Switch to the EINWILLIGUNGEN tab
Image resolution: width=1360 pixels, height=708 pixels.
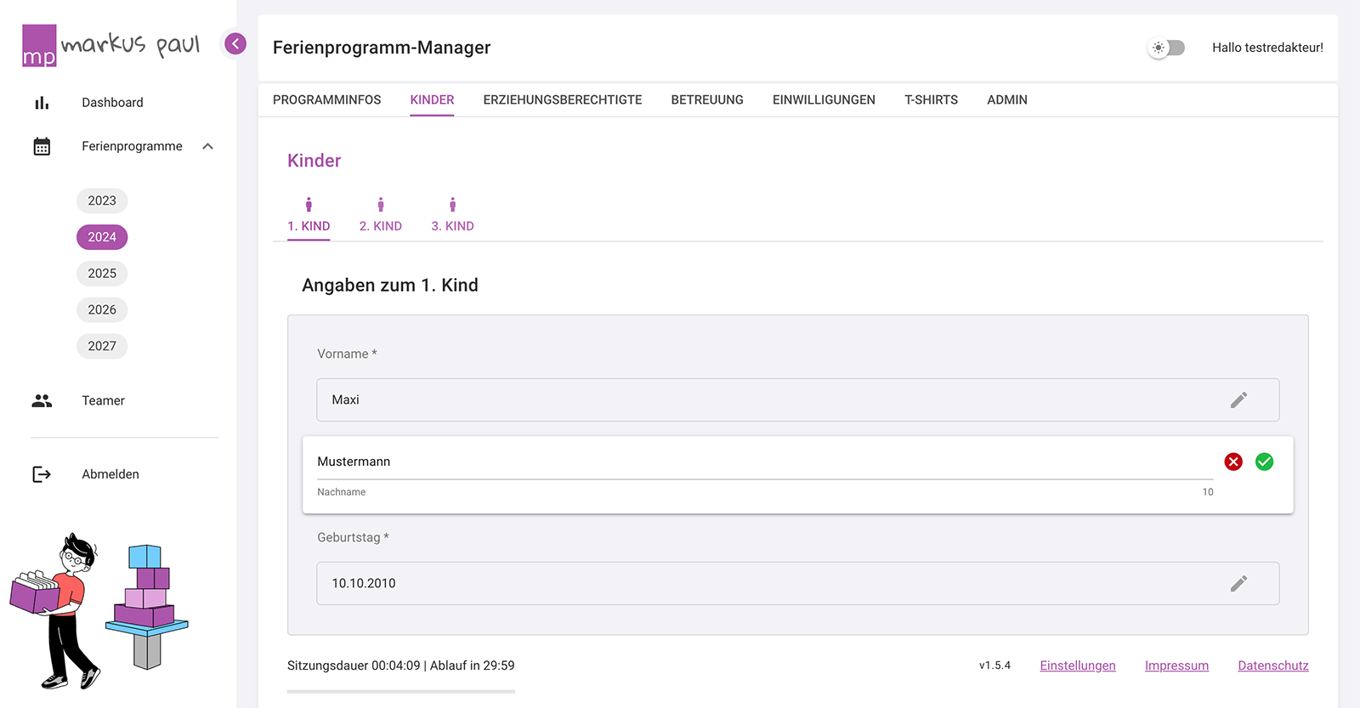click(824, 99)
